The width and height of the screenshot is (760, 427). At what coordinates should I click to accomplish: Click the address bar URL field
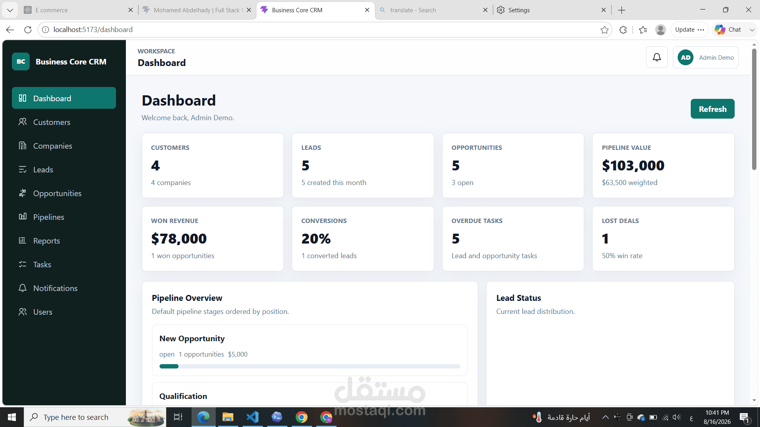325,30
